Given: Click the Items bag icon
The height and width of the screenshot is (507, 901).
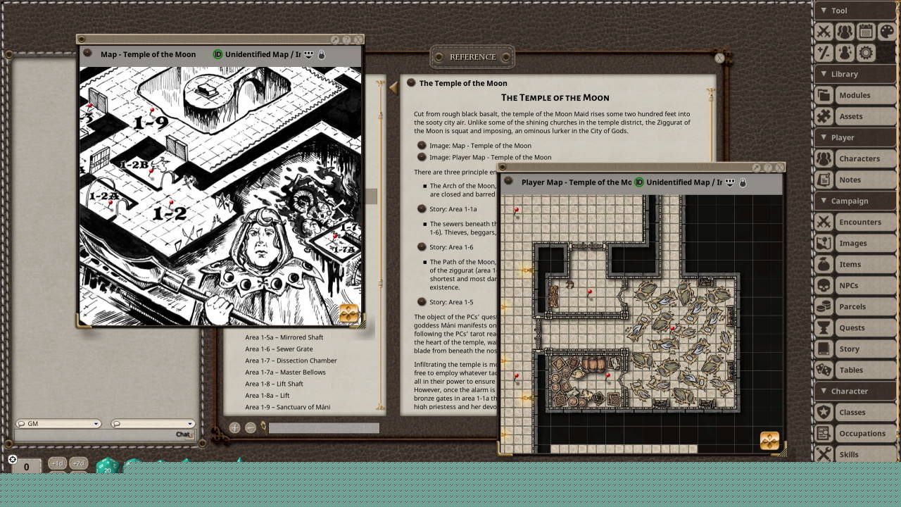Looking at the screenshot, I should [824, 264].
